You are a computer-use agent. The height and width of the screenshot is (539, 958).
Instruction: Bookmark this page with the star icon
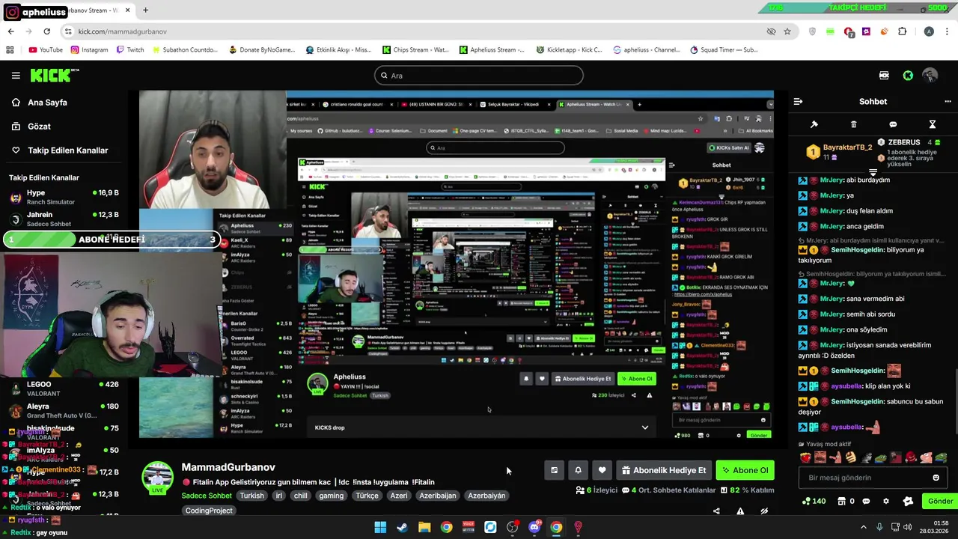787,31
